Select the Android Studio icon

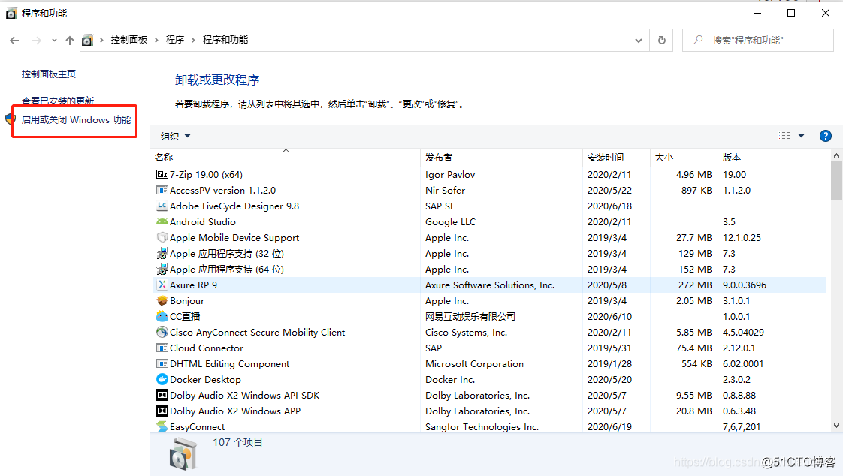point(162,221)
